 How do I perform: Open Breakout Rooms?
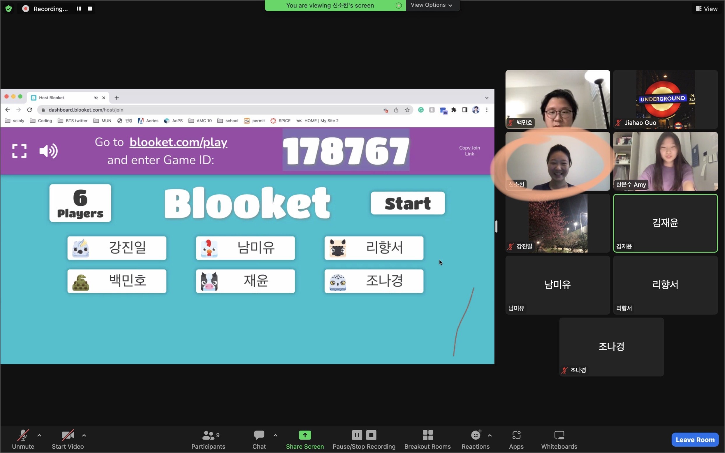[427, 440]
